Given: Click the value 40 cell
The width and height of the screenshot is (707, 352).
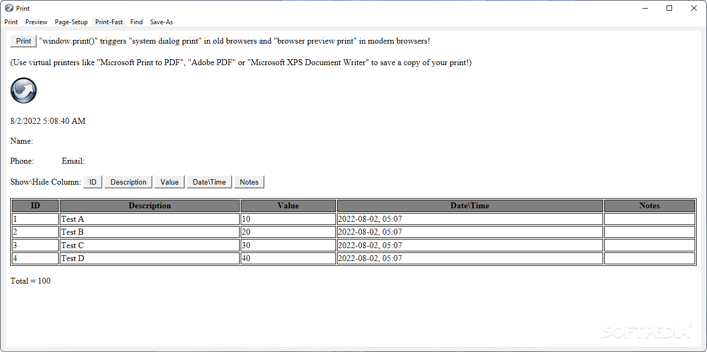Looking at the screenshot, I should coord(289,258).
